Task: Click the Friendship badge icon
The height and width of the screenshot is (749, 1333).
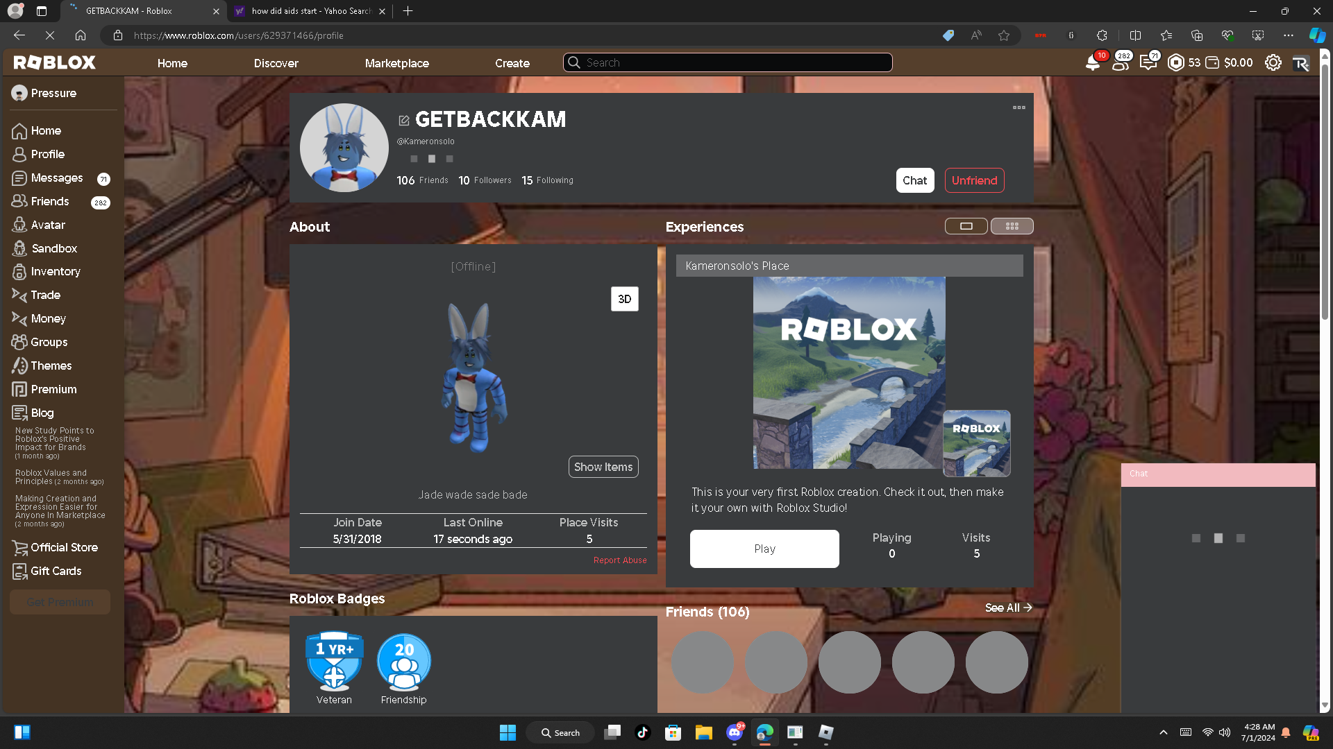Action: tap(404, 661)
